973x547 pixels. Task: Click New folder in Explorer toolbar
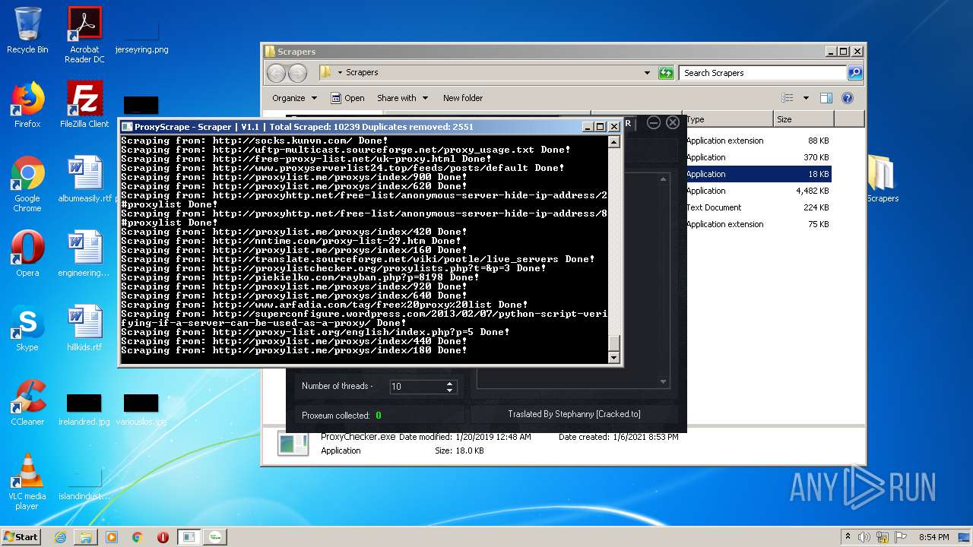[463, 98]
